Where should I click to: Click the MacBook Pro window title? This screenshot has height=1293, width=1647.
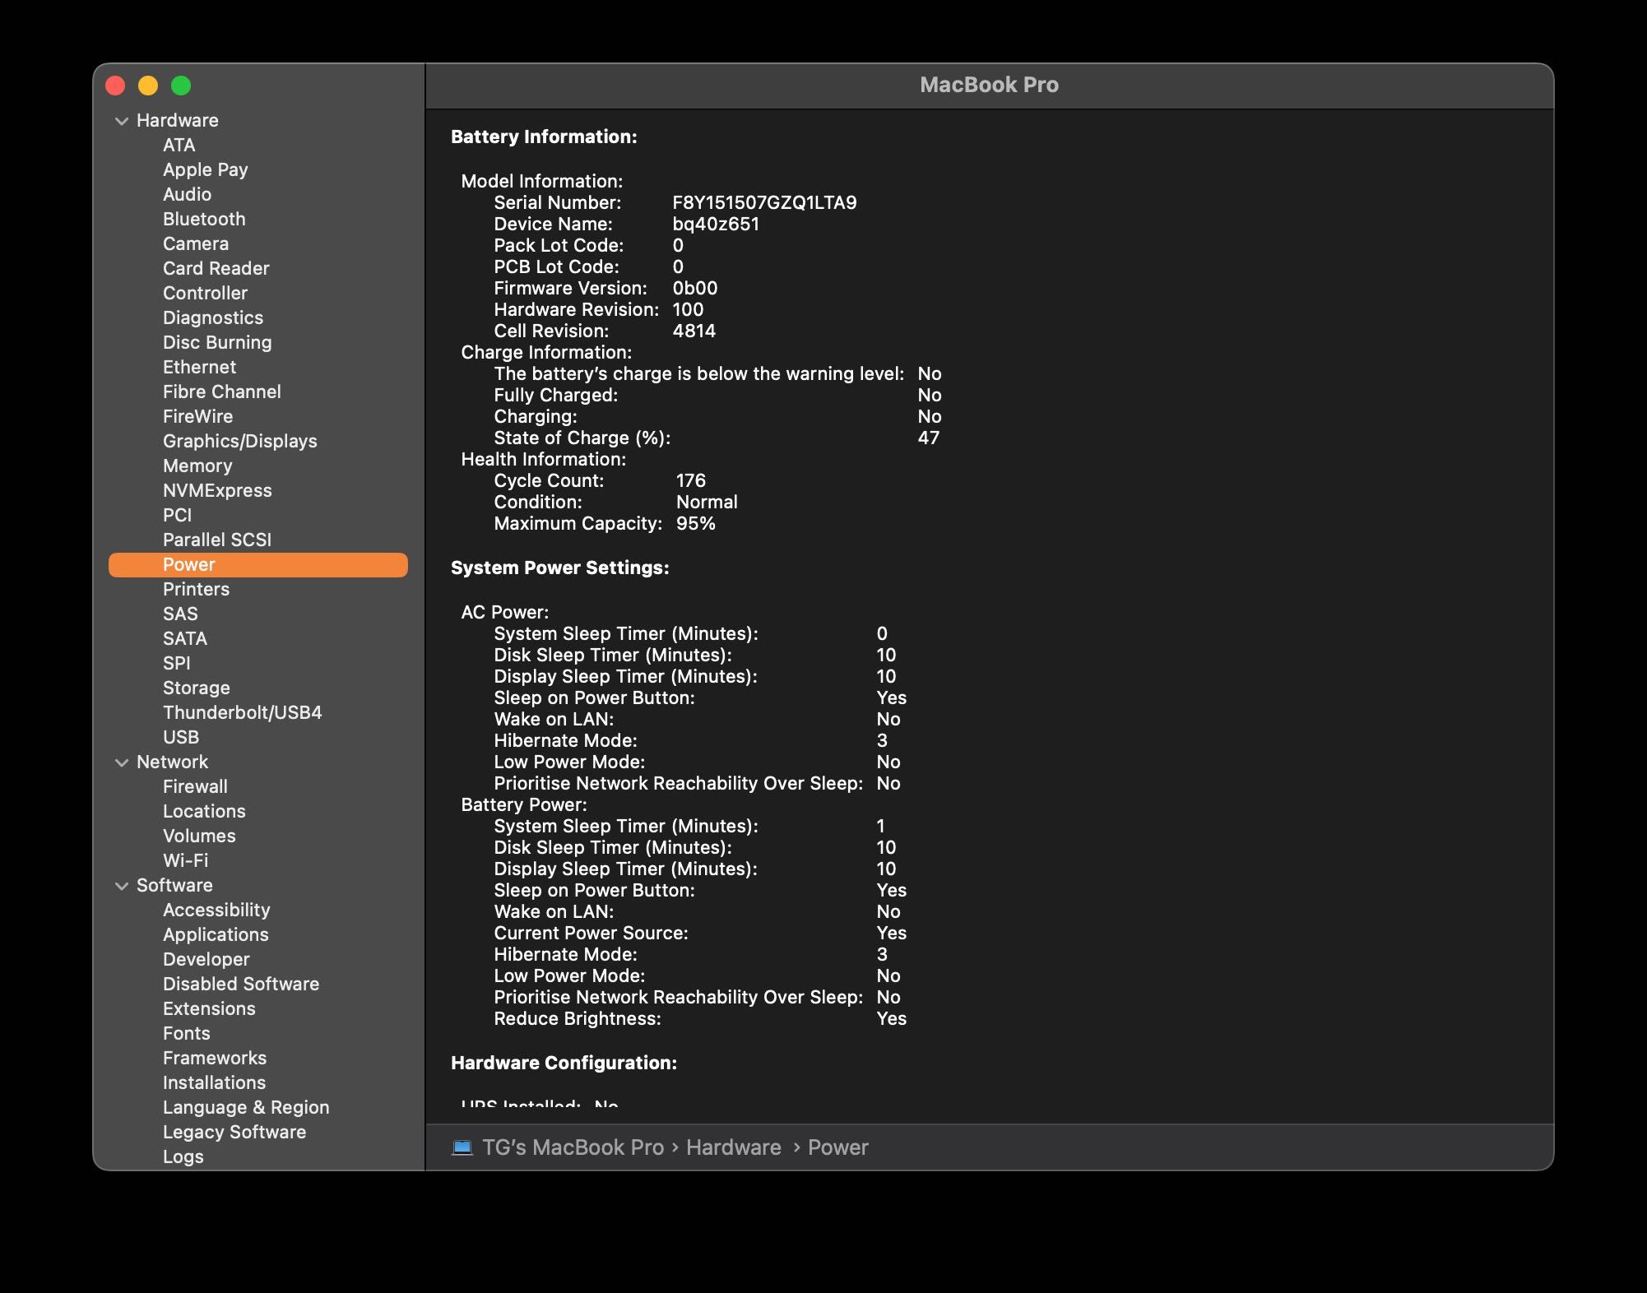[x=989, y=85]
